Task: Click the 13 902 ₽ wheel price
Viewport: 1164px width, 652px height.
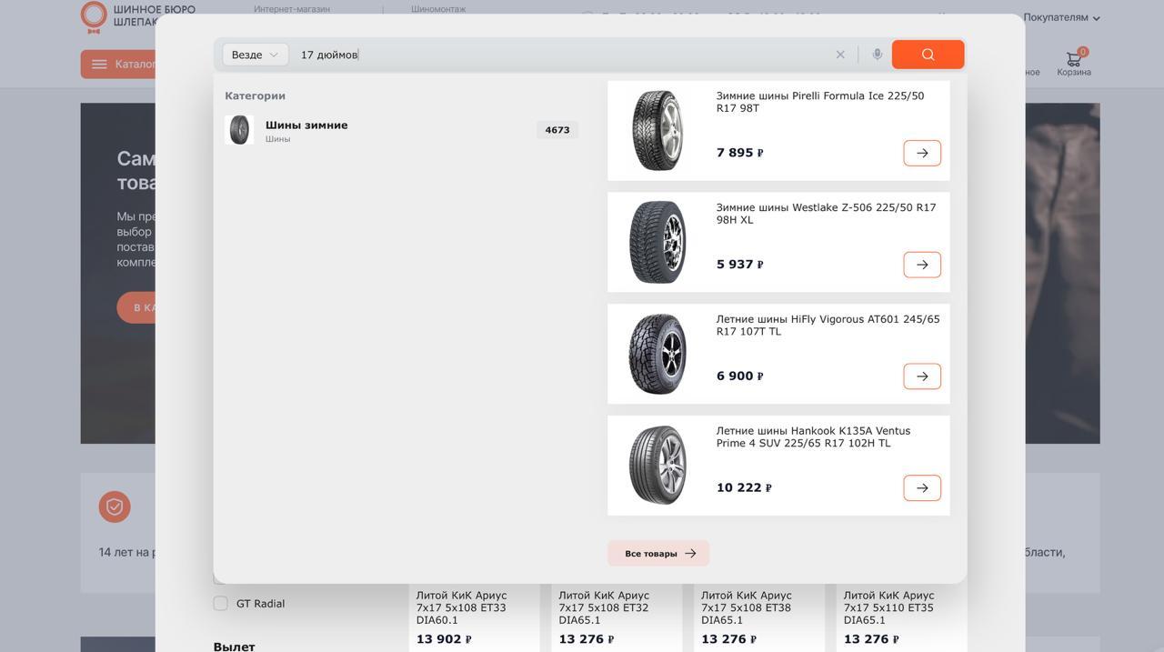Action: tap(444, 639)
